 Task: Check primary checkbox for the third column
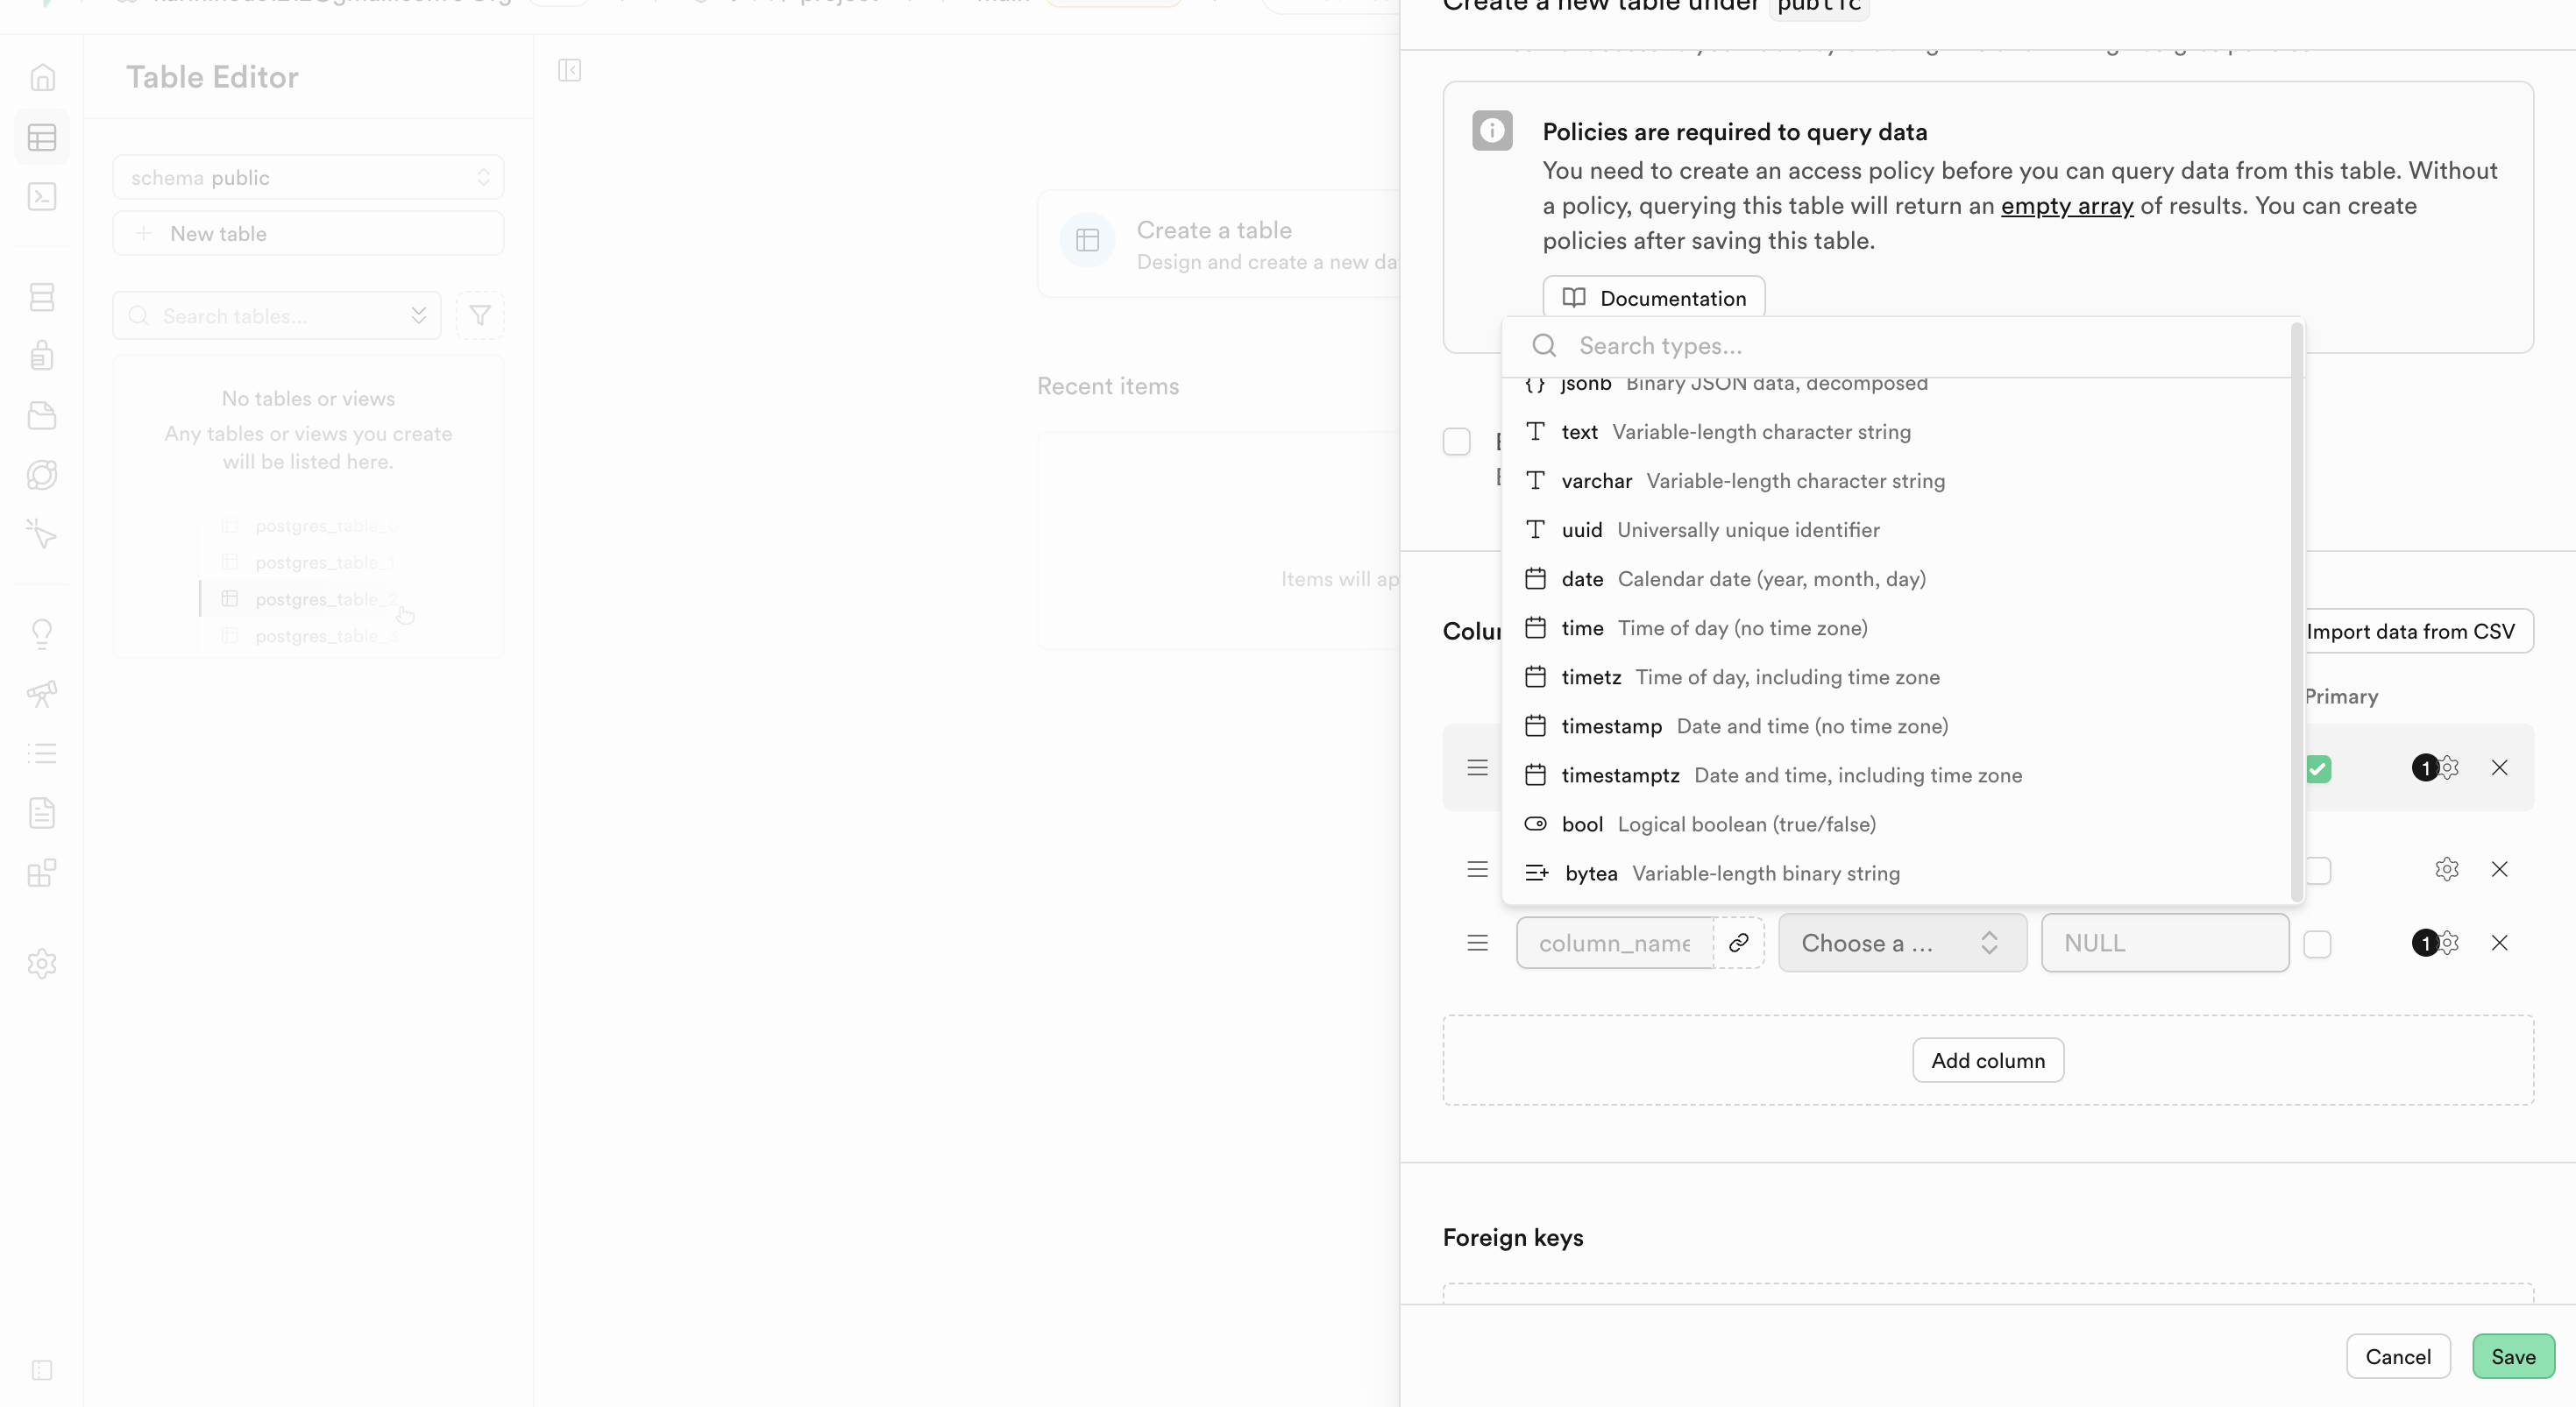click(2317, 944)
